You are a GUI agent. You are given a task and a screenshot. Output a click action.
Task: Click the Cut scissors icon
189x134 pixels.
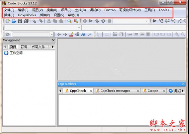tap(49, 21)
